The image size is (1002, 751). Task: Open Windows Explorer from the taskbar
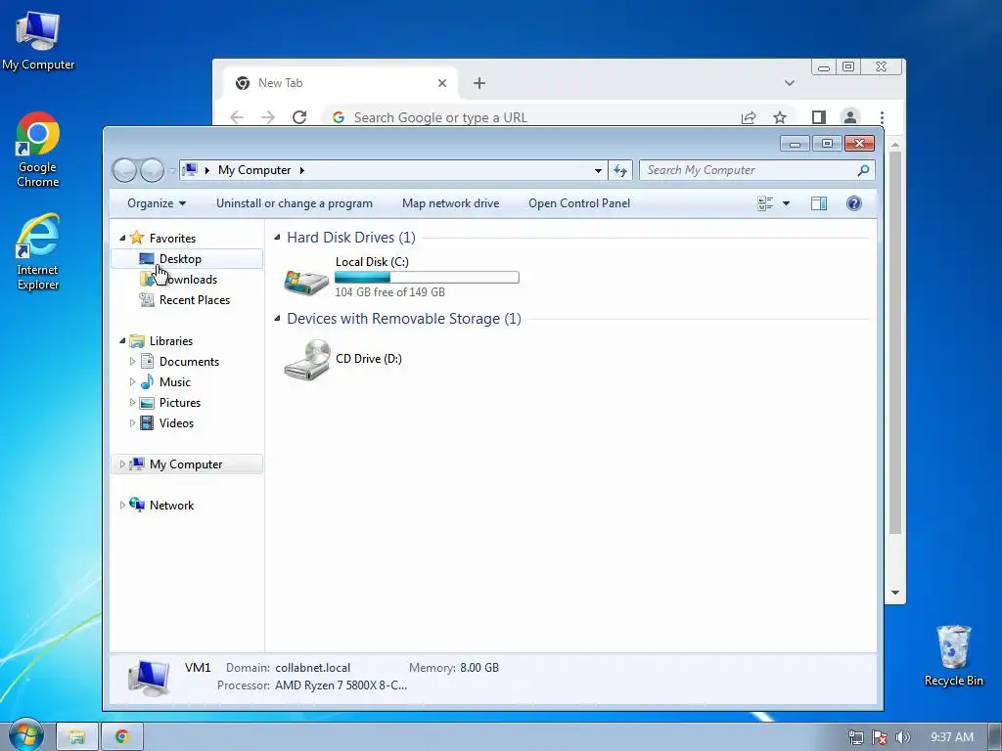click(x=77, y=737)
